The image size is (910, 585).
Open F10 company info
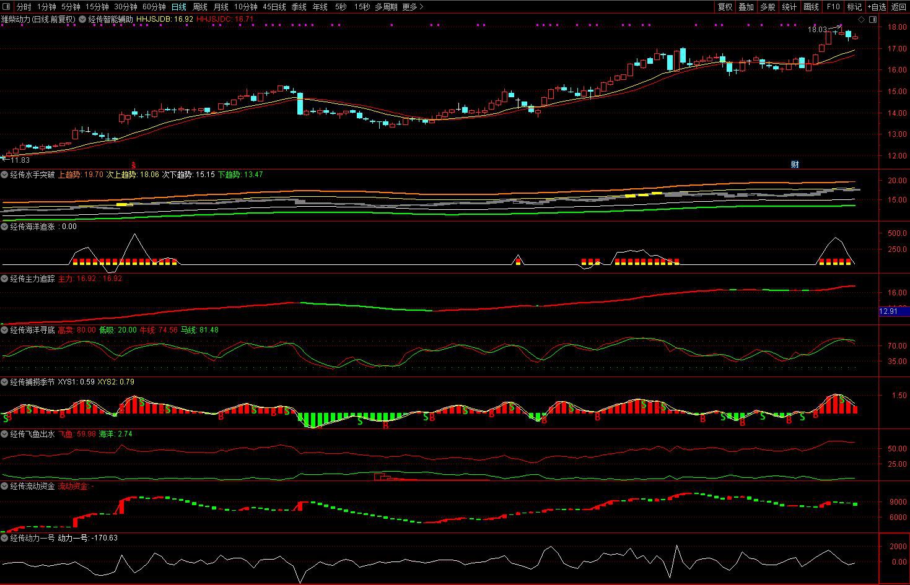[833, 7]
